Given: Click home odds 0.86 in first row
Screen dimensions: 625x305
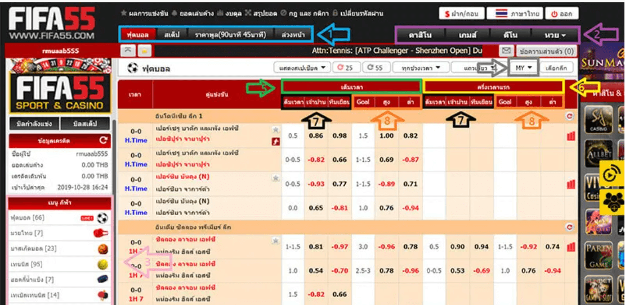Looking at the screenshot, I should pos(316,135).
